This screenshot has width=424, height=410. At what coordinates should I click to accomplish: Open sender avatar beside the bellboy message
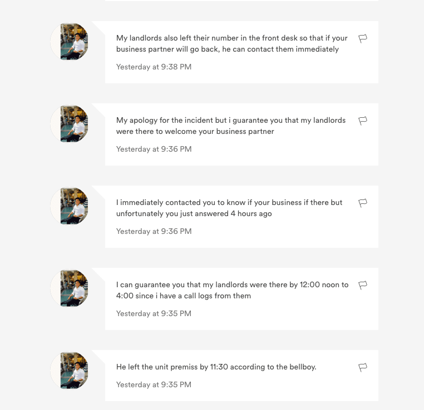[x=69, y=371]
